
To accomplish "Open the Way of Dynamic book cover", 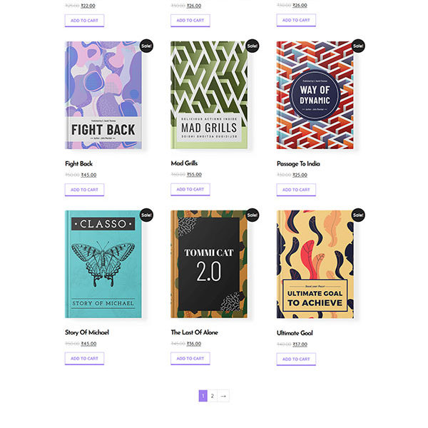I will 315,95.
